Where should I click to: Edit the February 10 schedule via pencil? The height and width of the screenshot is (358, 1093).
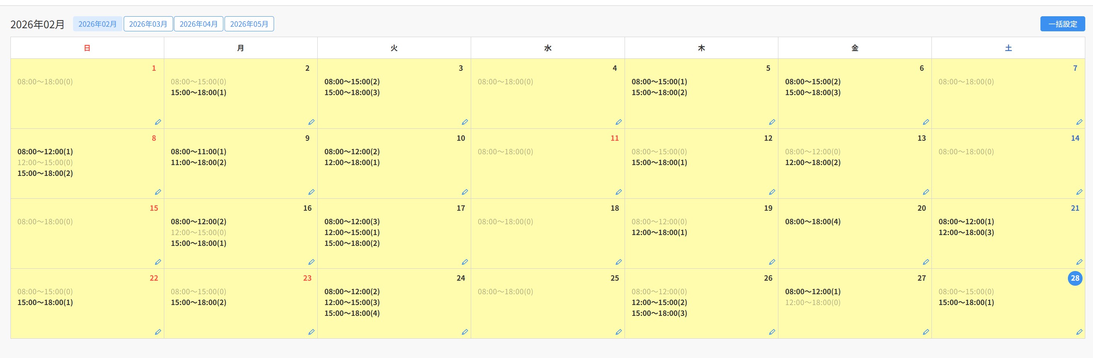tap(465, 193)
